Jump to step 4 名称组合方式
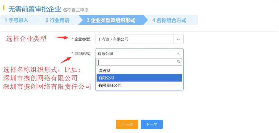Screen dimensions: 279x133 coord(169,20)
